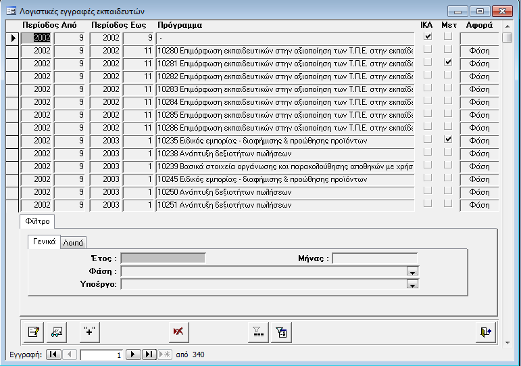Click into the Μήνας input field
This screenshot has height=366, width=521.
(374, 258)
